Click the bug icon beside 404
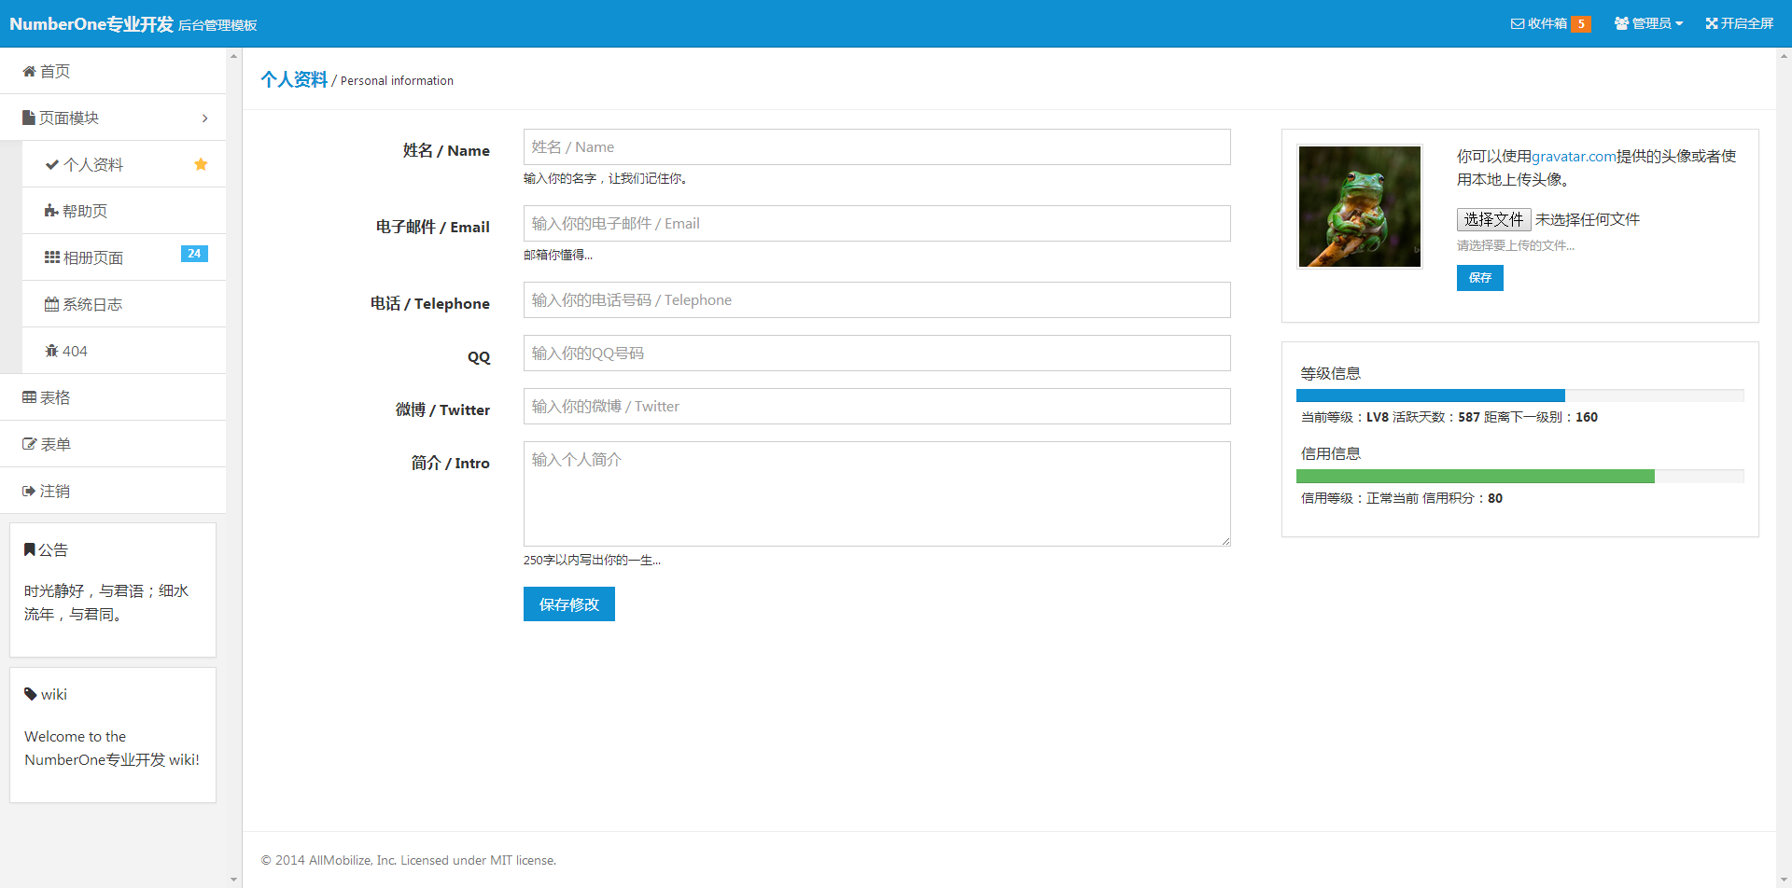The height and width of the screenshot is (888, 1792). click(51, 351)
